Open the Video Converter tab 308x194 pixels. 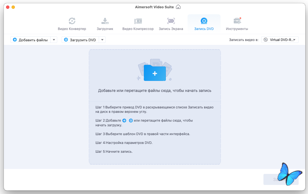point(72,24)
